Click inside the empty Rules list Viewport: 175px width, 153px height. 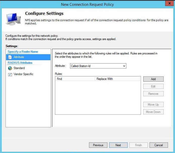[x=98, y=98]
